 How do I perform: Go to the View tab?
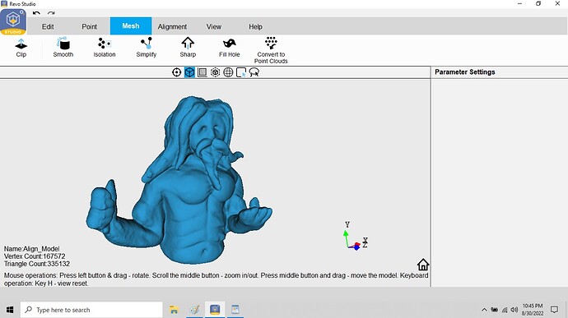click(x=214, y=26)
